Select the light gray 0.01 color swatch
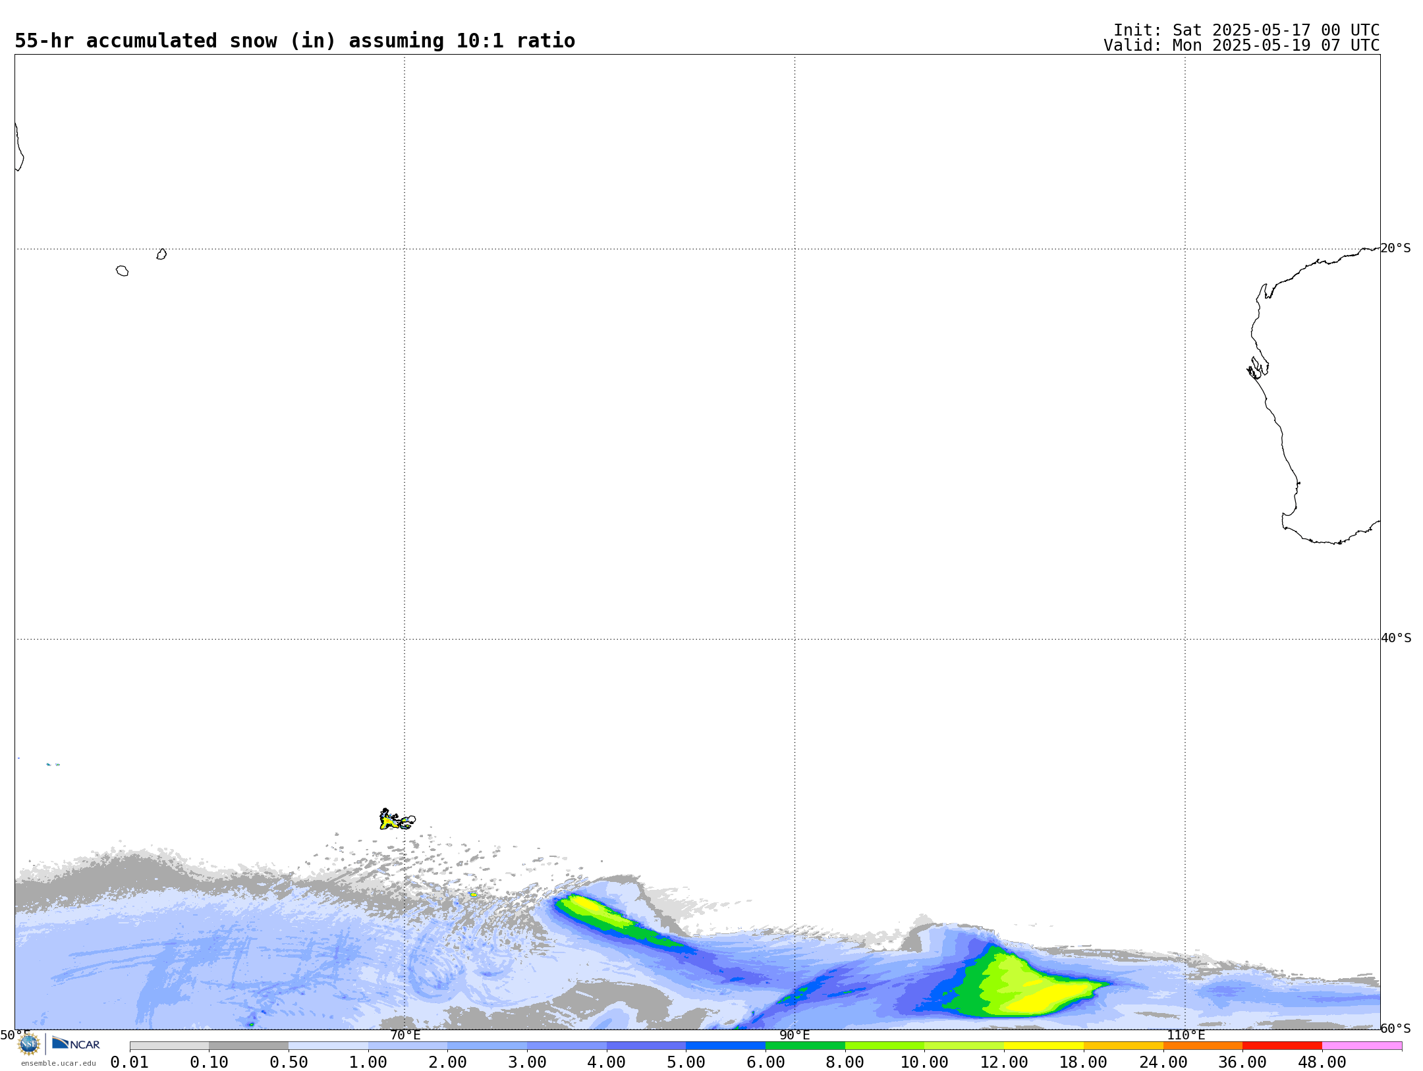 click(x=169, y=1046)
